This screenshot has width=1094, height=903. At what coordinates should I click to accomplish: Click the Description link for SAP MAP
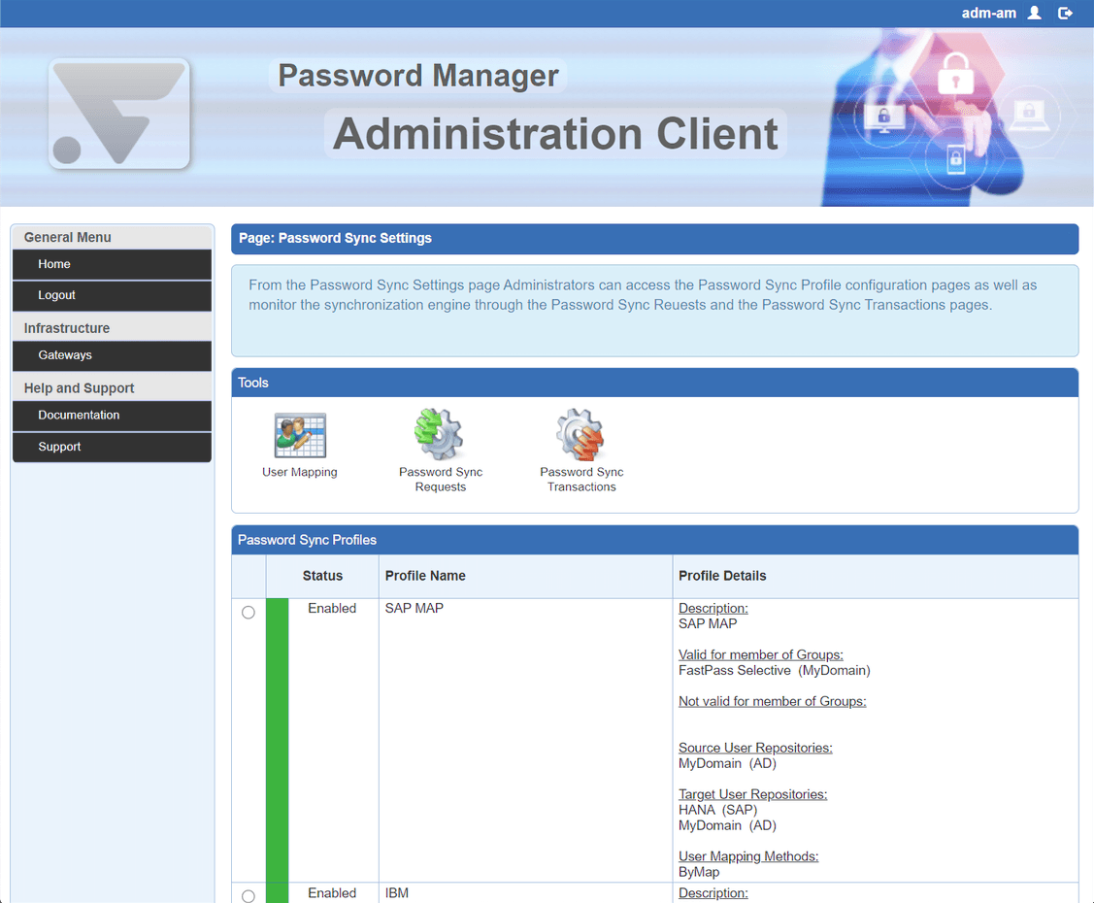coord(713,608)
